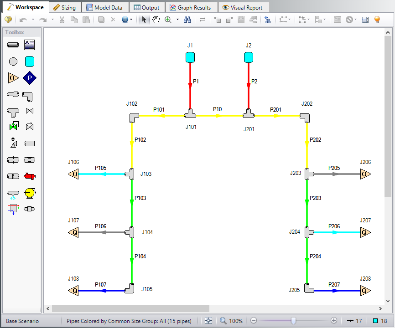Activate the Zoom tool on the toolbar
395x328 pixels.
point(168,20)
